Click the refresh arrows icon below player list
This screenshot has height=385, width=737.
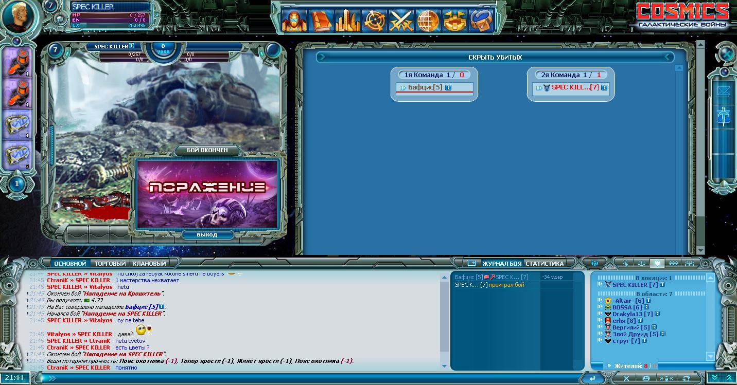click(686, 378)
